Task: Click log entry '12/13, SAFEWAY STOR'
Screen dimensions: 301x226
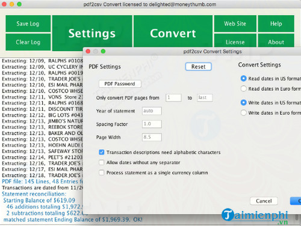Action: [42, 151]
